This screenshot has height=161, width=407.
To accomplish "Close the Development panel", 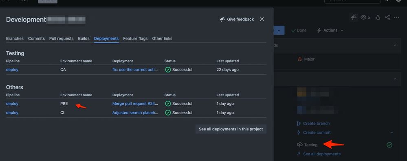I will [x=262, y=19].
